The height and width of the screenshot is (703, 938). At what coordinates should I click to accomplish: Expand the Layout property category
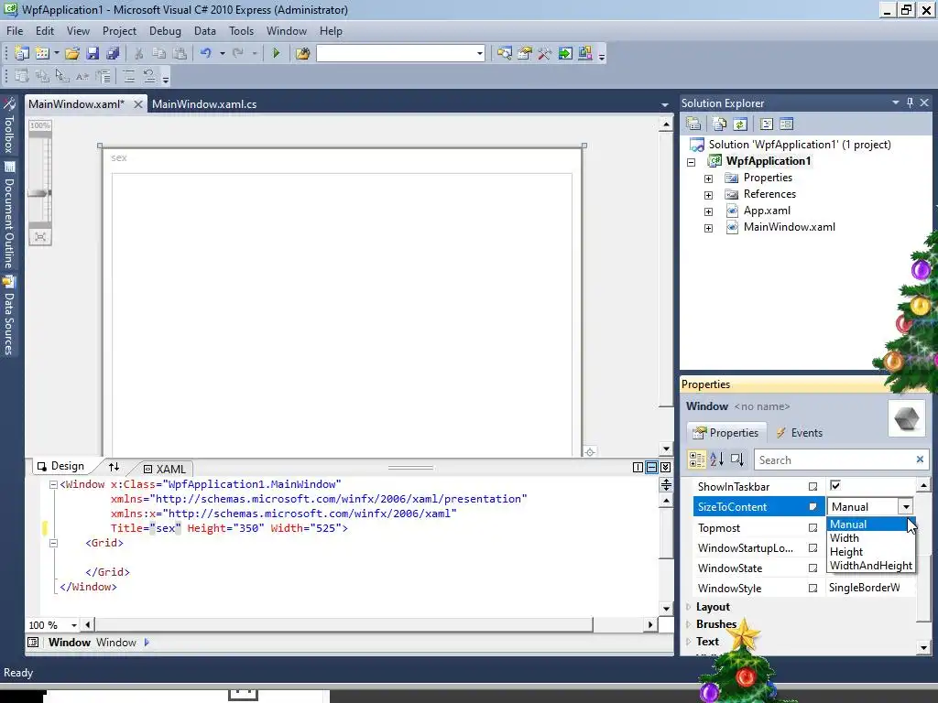click(689, 607)
